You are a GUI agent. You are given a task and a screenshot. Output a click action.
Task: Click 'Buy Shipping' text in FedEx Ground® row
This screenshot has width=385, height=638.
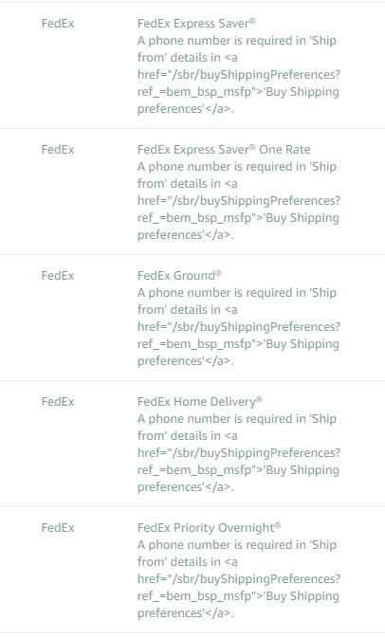pos(302,345)
